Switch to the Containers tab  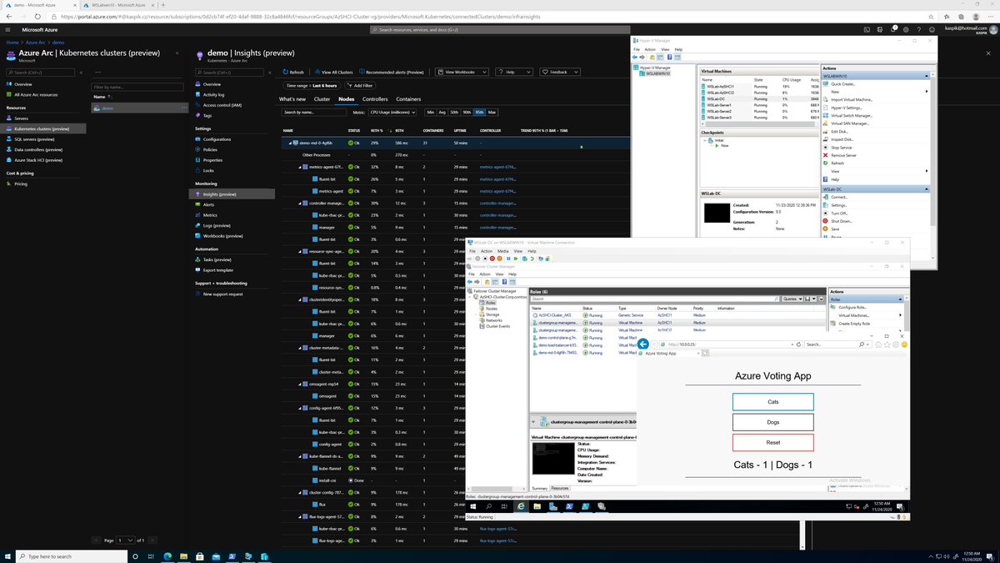pyautogui.click(x=408, y=99)
